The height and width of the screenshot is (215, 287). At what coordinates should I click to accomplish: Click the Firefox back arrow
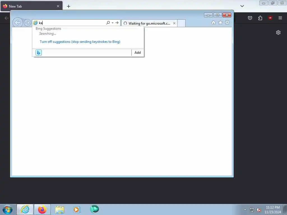point(7,18)
